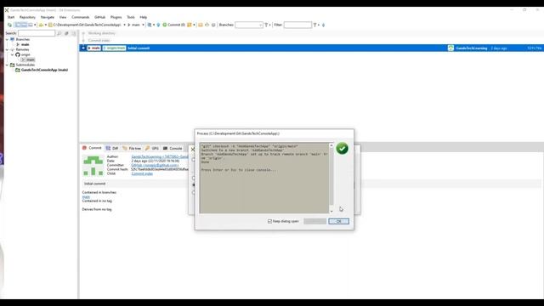
Task: Open the Navigate menu
Action: [x=48, y=17]
